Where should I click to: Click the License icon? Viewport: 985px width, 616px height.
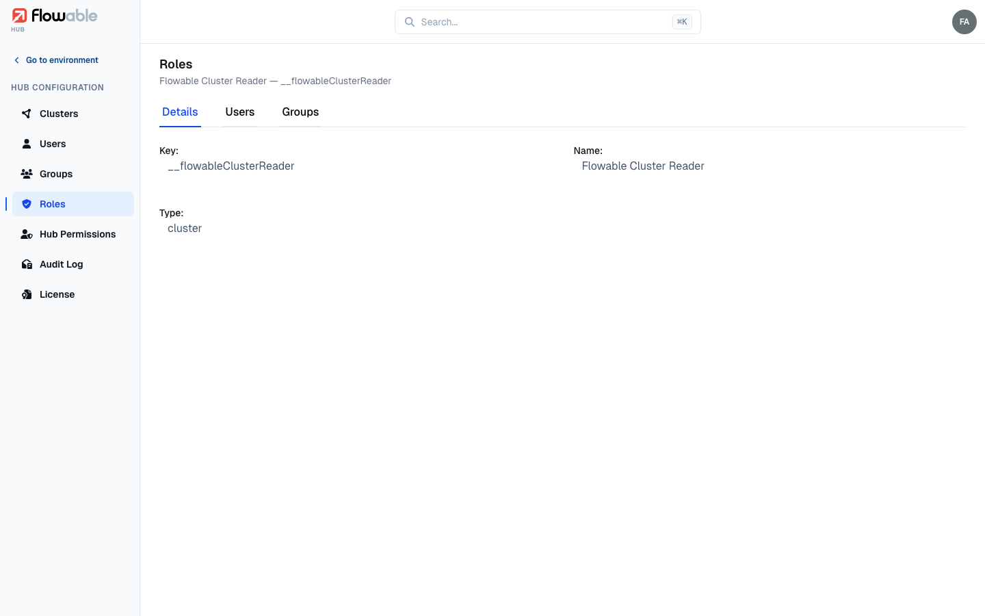point(27,294)
